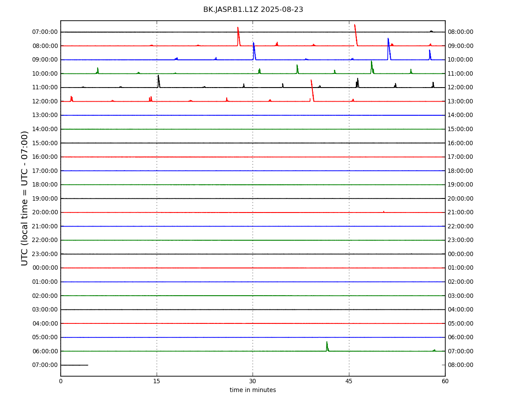Click x-axis tick label 15
The height and width of the screenshot is (418, 506).
[x=157, y=381]
